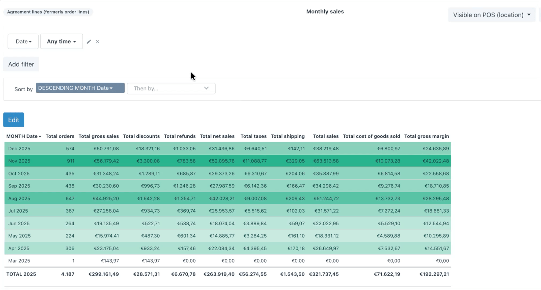Select the Dec 2025 row label
Image resolution: width=541 pixels, height=290 pixels.
pos(19,148)
